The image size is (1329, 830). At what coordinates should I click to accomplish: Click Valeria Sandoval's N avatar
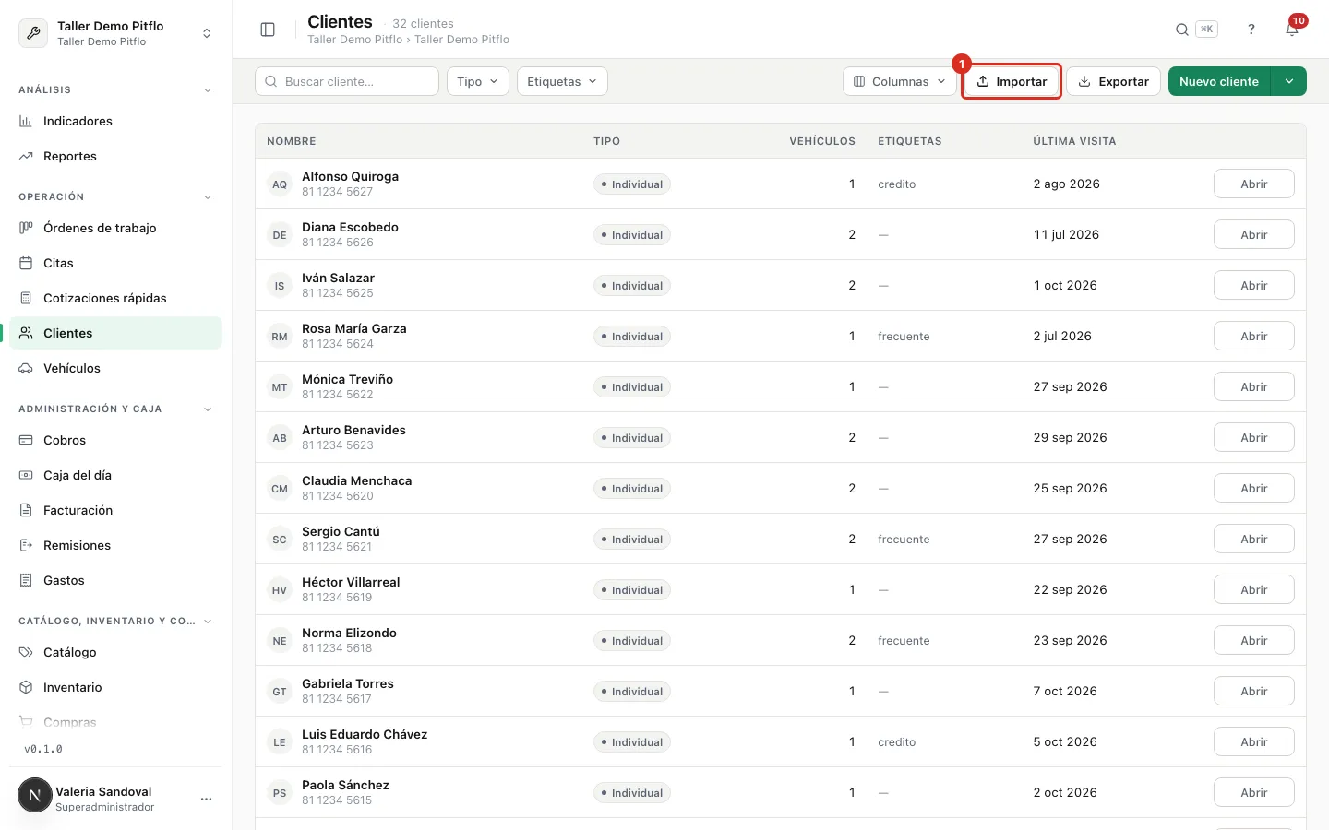pyautogui.click(x=35, y=795)
